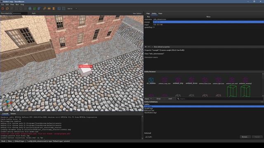
Task: Click the Reload button for definitions
Action: coord(257,137)
